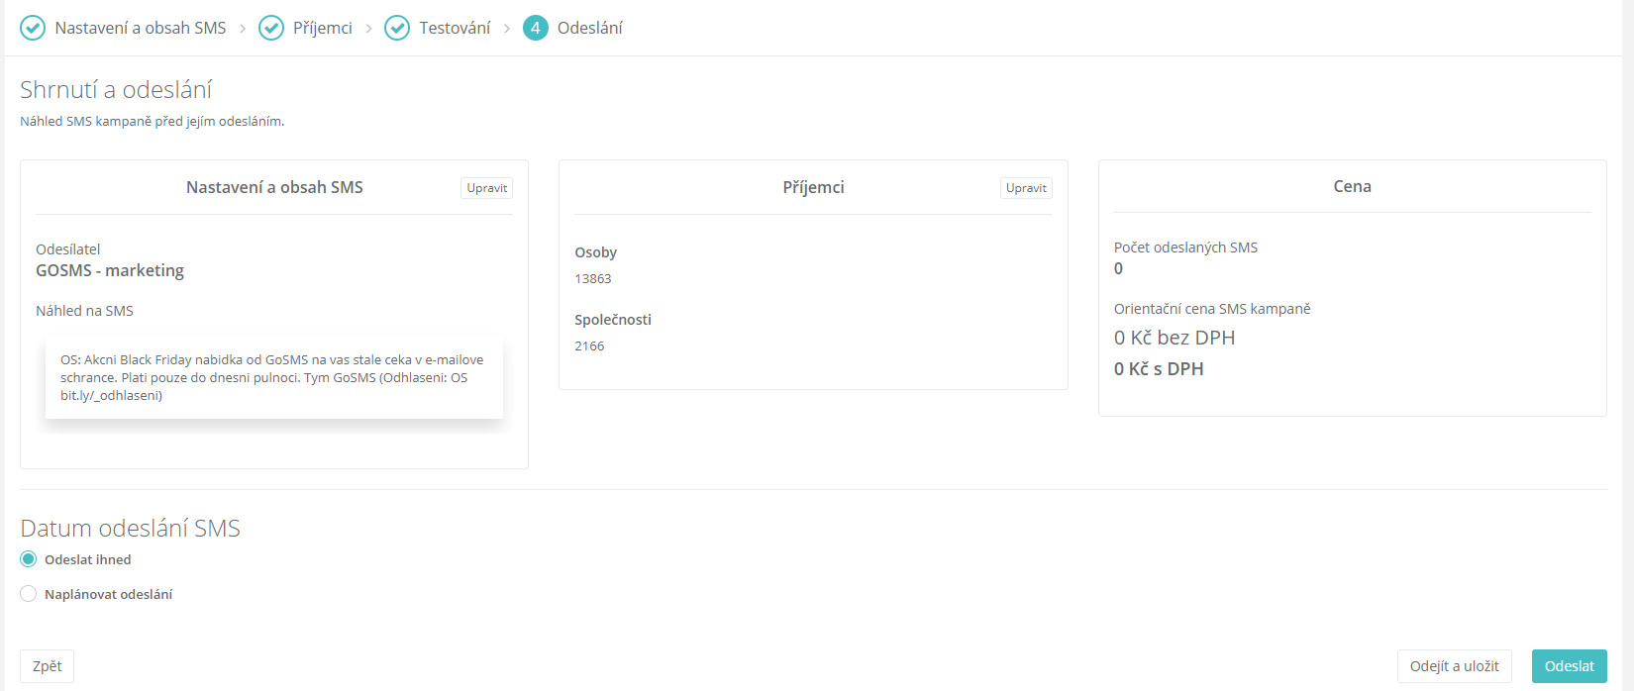1634x691 pixels.
Task: Go to the Nastavení a obsah SMS step
Action: click(141, 28)
